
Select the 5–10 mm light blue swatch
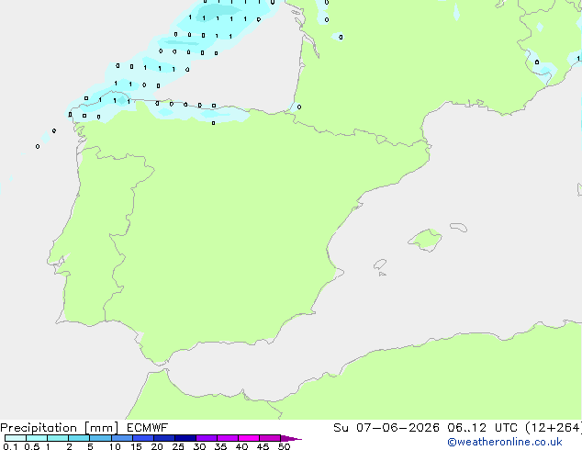[x=100, y=438]
